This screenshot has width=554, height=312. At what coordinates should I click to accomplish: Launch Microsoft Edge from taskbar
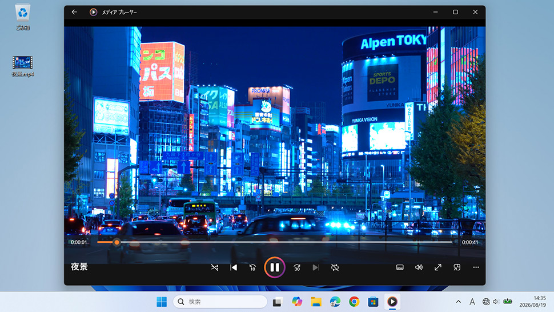point(335,302)
